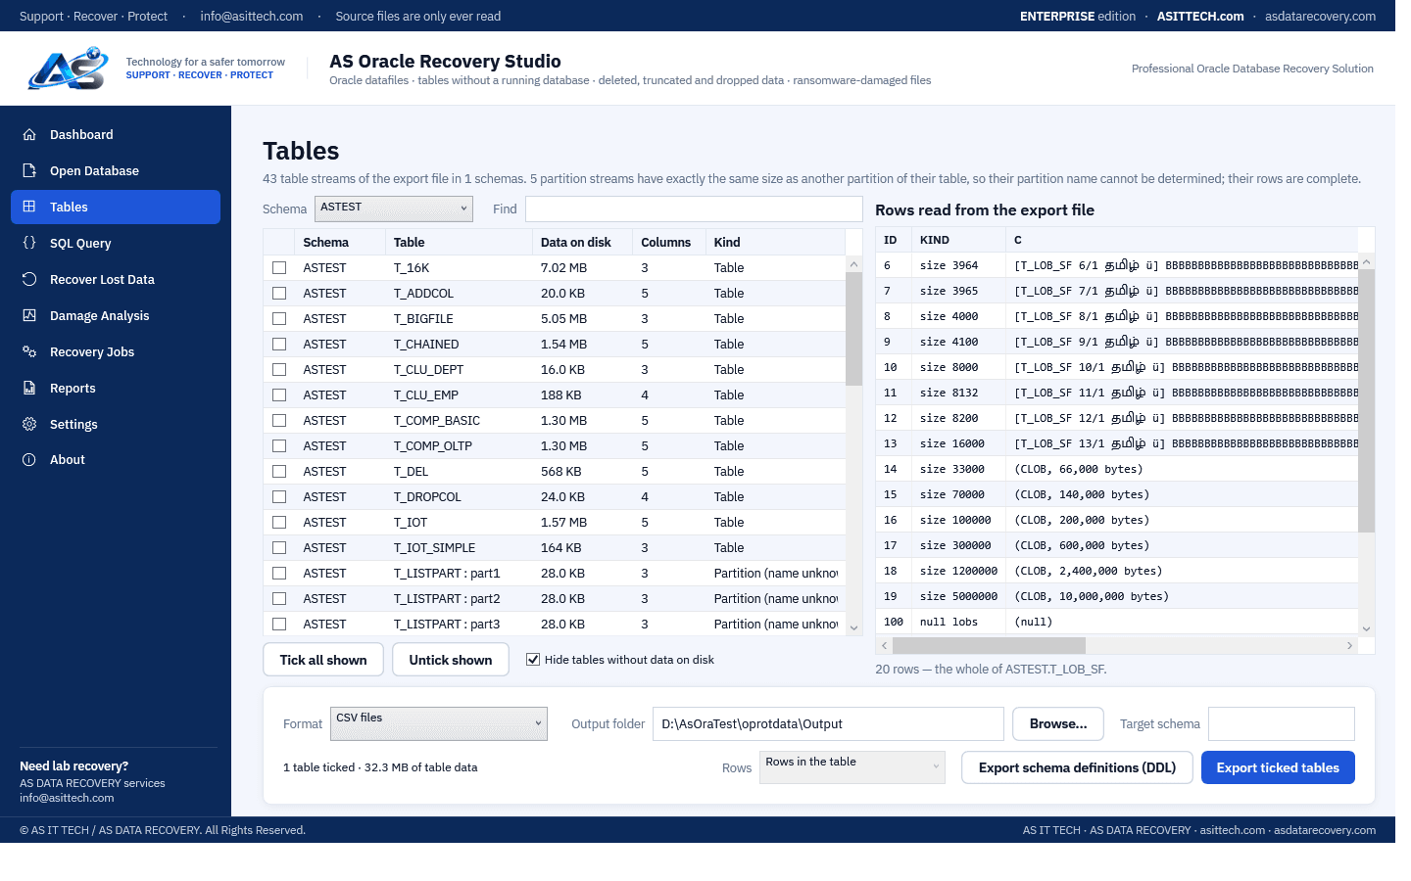Click the tables list scroll-down arrow
The height and width of the screenshot is (881, 1411).
[853, 628]
